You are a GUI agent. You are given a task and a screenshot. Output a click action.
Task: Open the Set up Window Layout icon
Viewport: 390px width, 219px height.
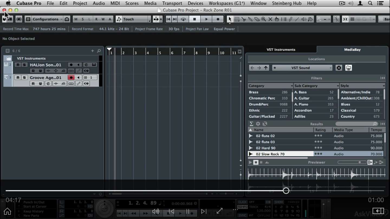click(28, 19)
